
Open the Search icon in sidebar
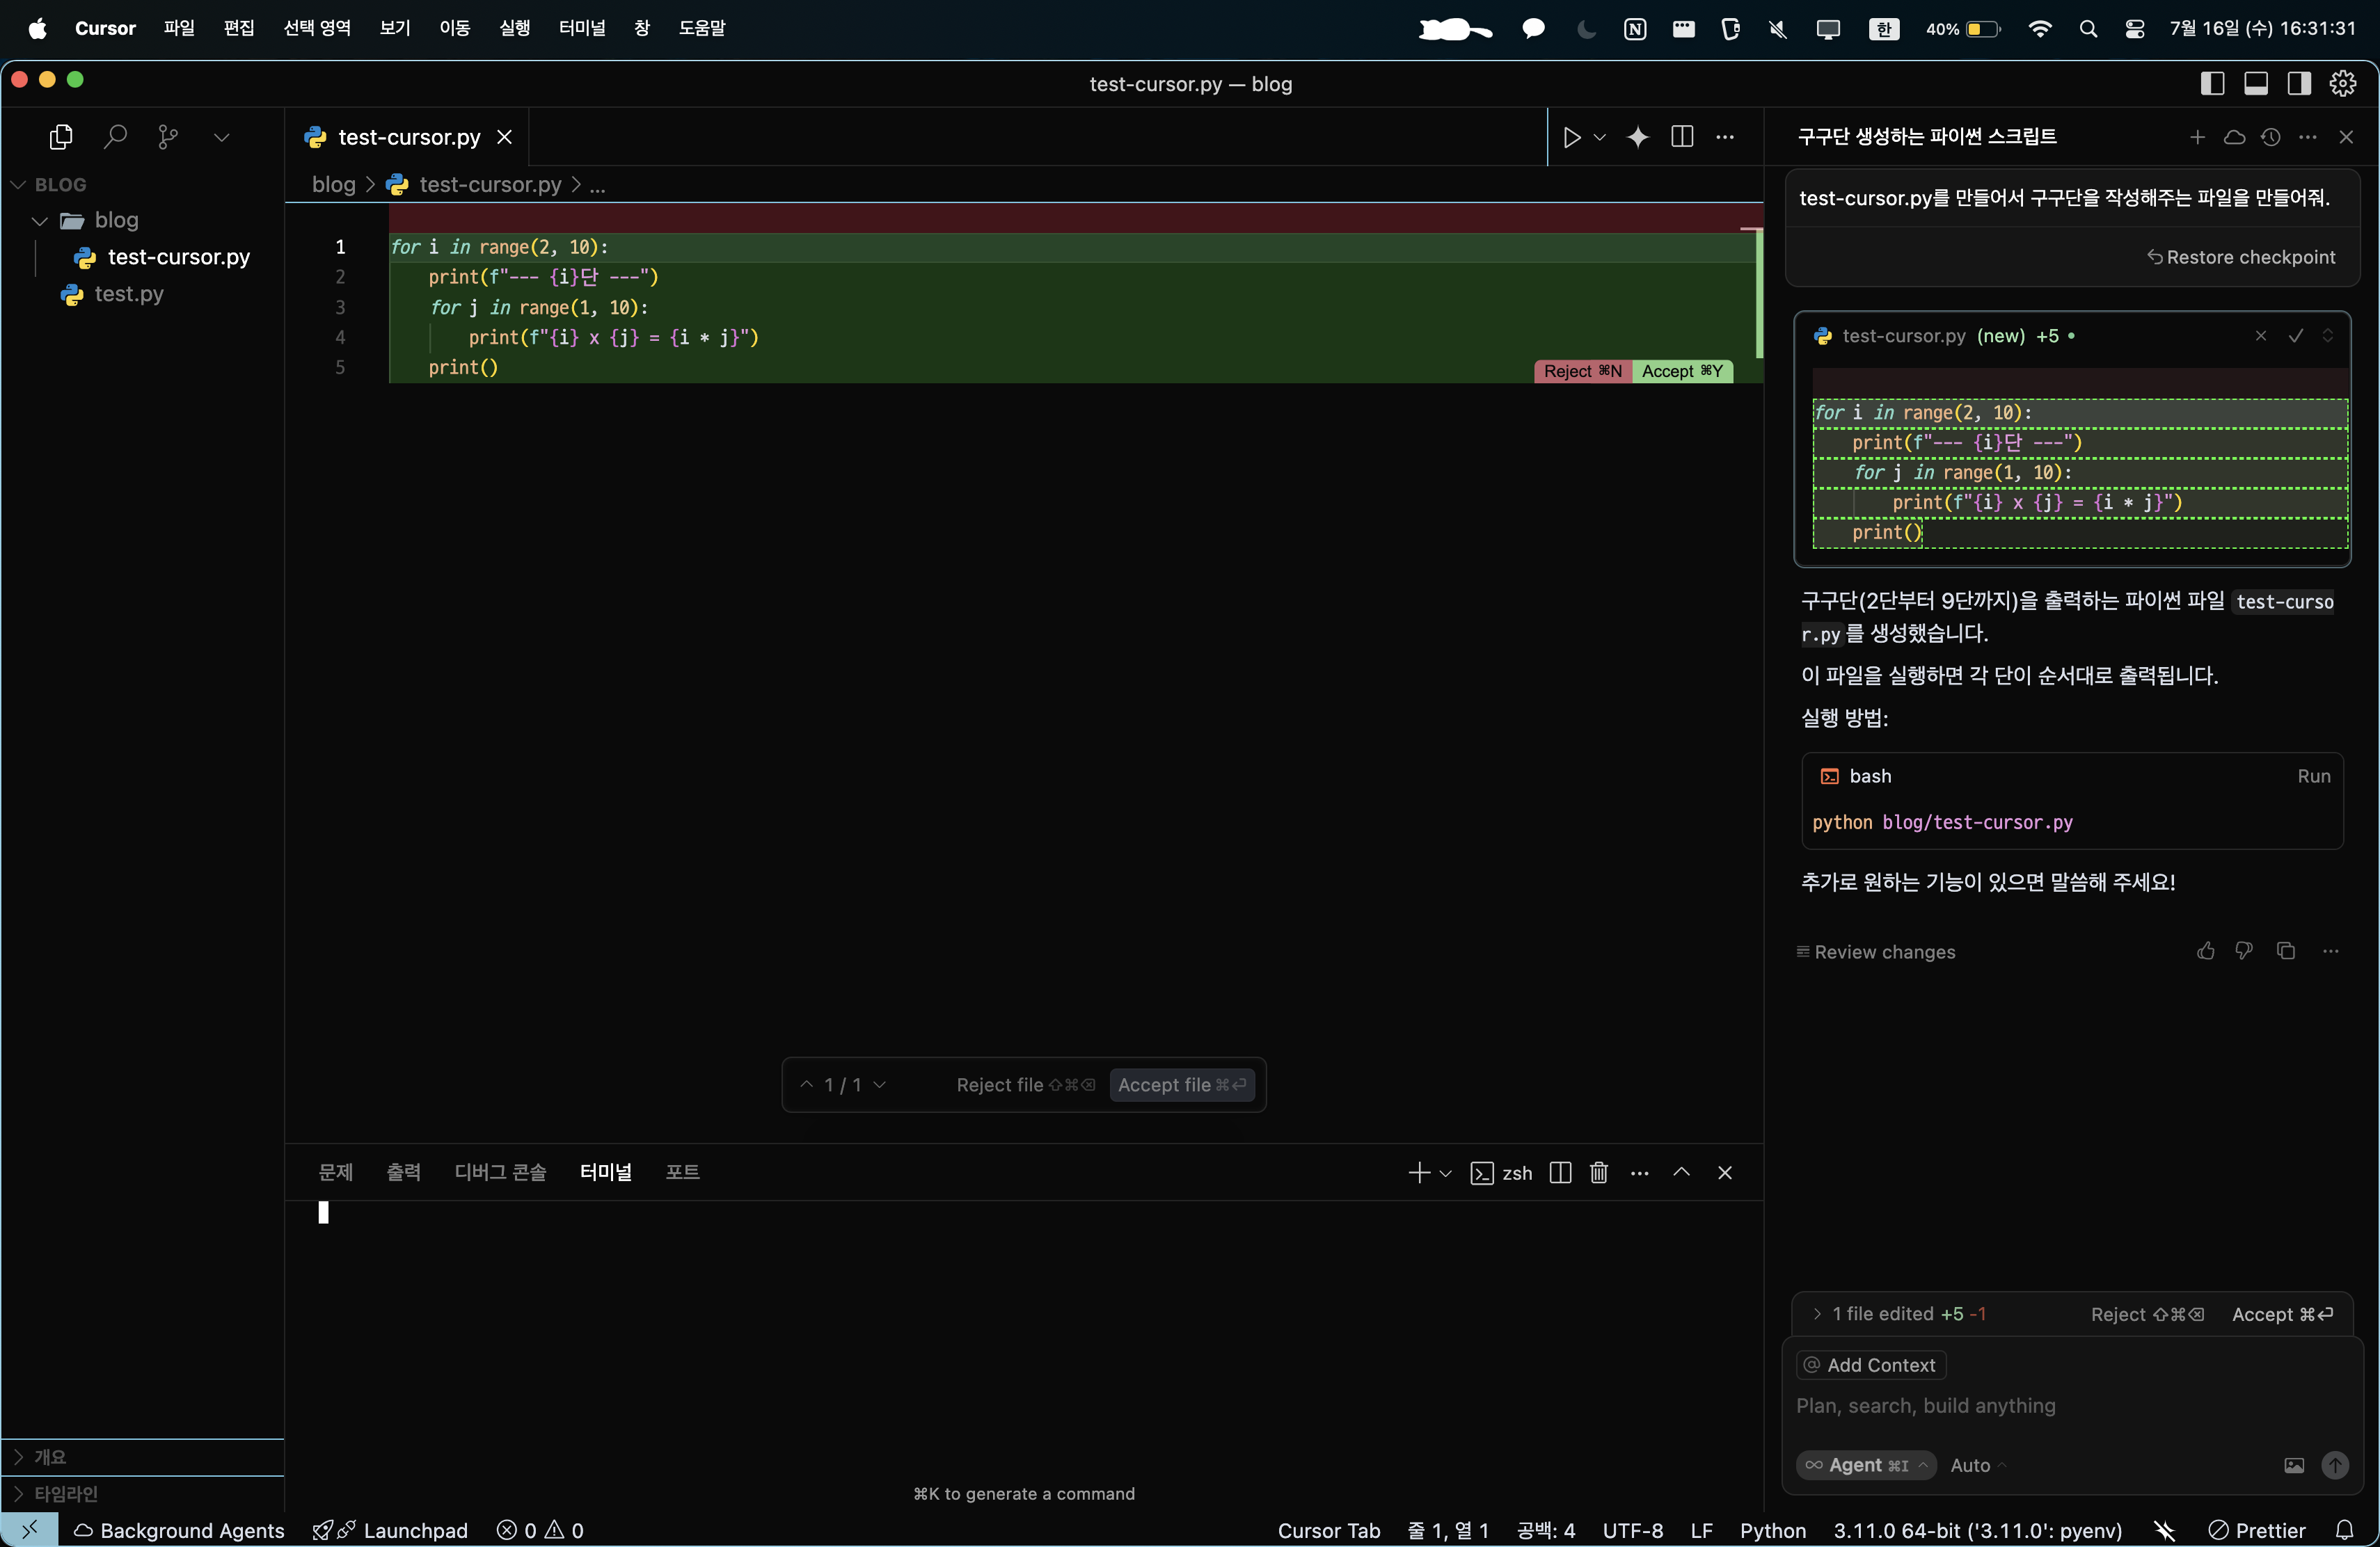[115, 136]
